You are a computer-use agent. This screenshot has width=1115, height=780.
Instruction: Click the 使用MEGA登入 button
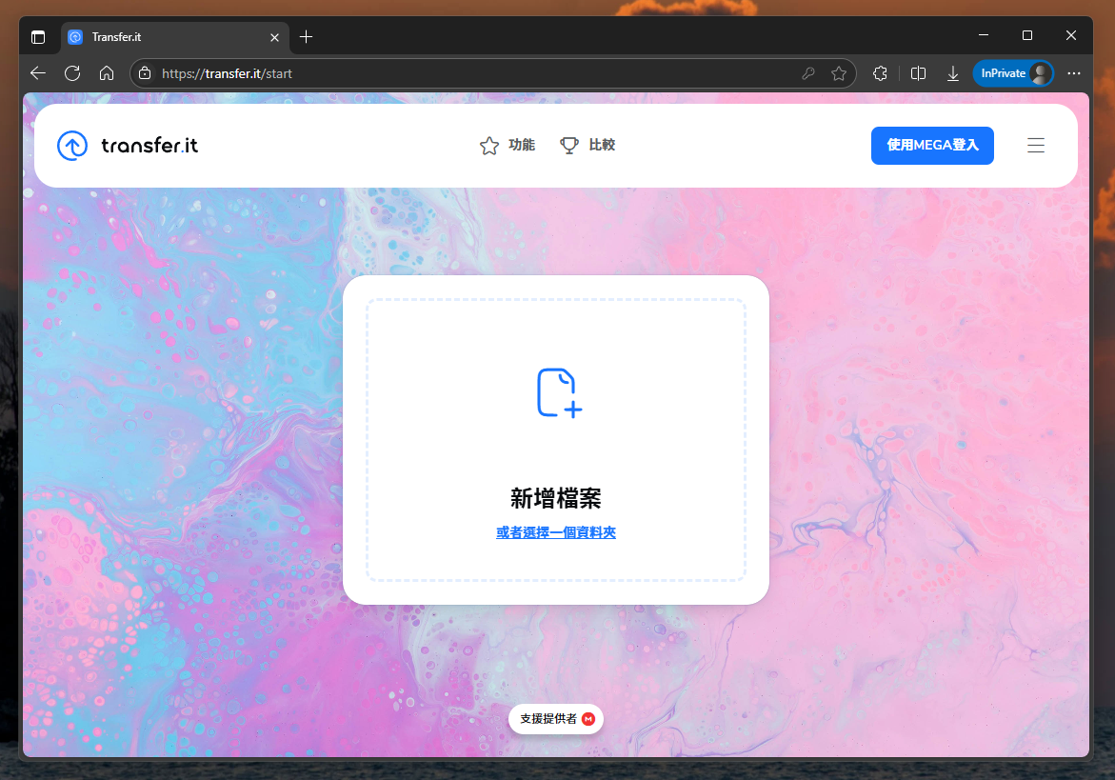931,146
